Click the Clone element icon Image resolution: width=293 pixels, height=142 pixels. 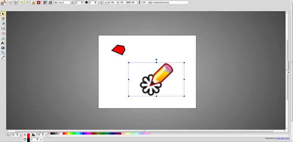33,3
